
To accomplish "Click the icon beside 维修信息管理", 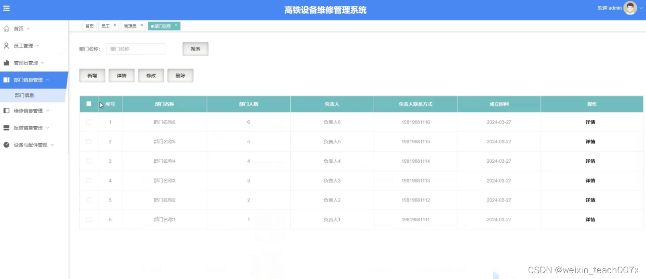I will pos(6,111).
